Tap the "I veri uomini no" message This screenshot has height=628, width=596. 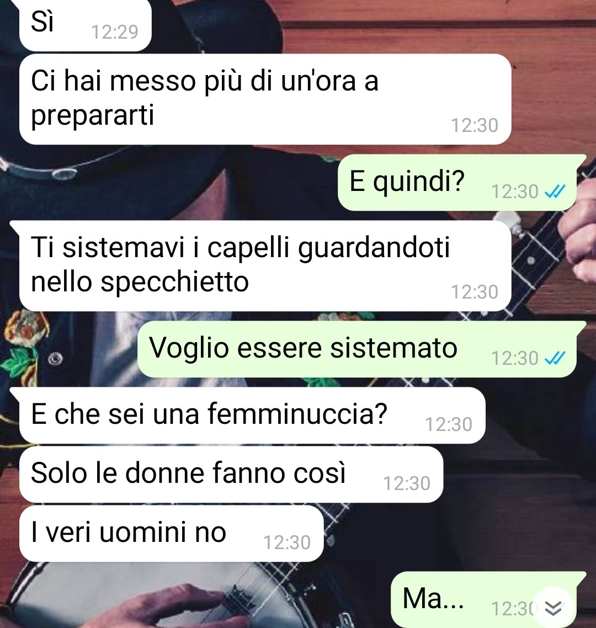[x=172, y=534]
